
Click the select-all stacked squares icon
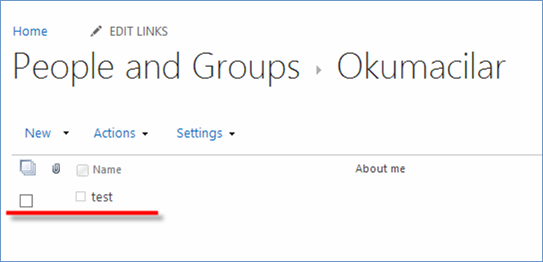coord(28,168)
